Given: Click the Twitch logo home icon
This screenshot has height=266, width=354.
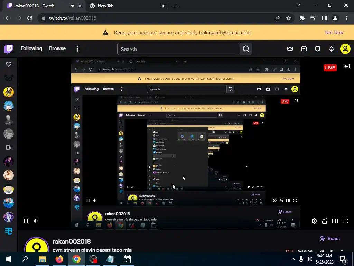Looking at the screenshot, I should point(9,49).
